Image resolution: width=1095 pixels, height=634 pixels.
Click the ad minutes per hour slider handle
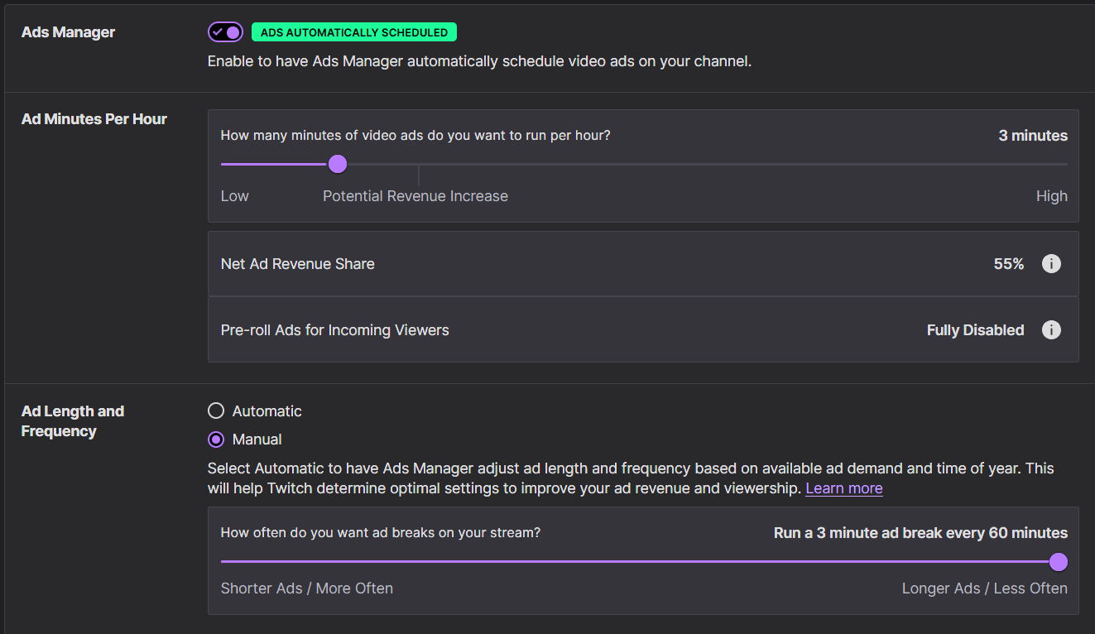pyautogui.click(x=337, y=164)
